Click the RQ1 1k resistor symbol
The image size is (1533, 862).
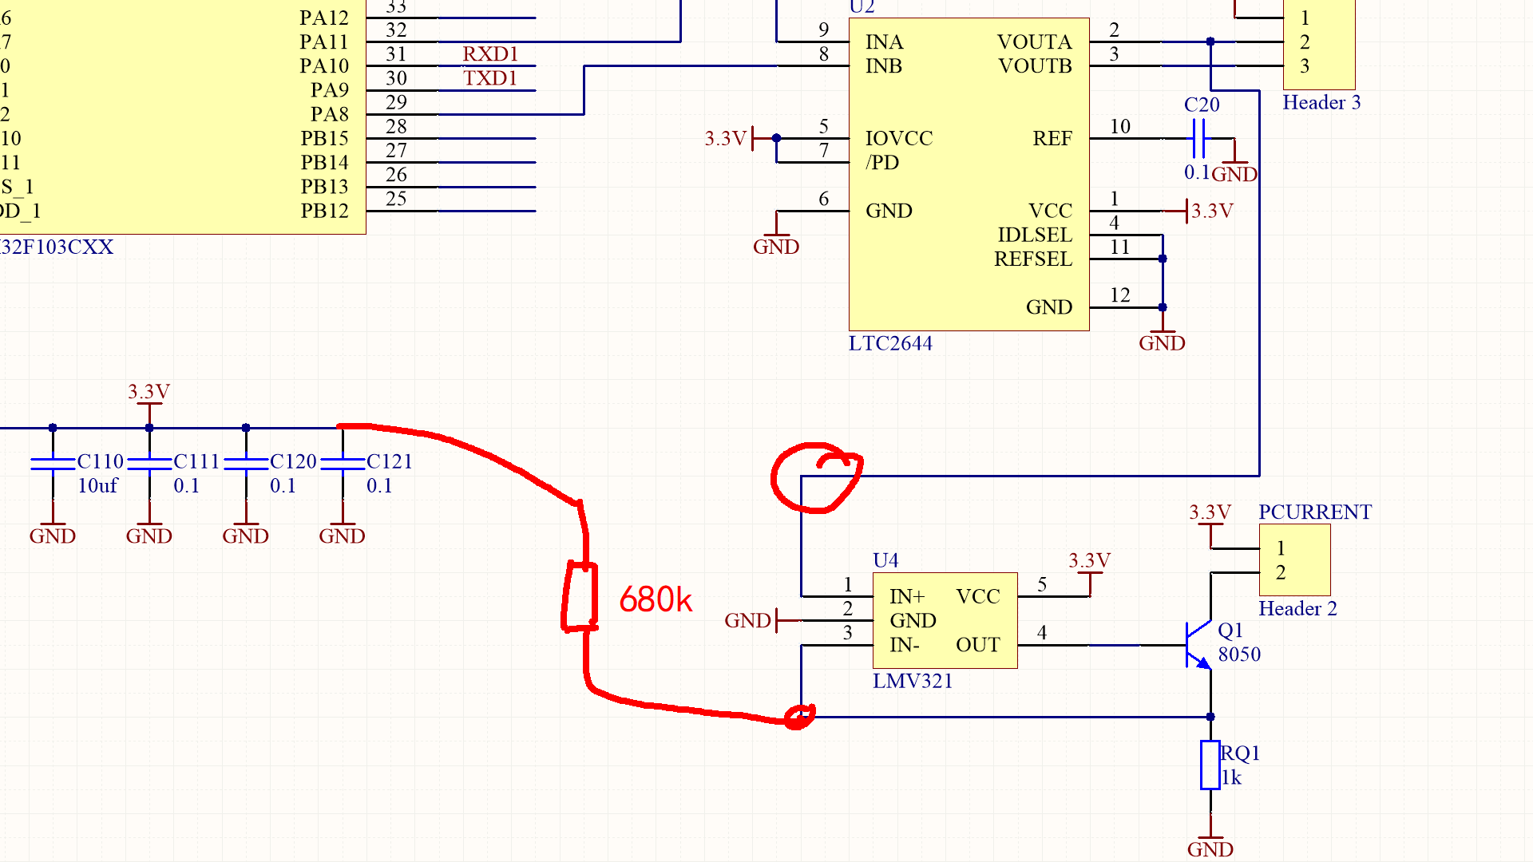[x=1210, y=765]
